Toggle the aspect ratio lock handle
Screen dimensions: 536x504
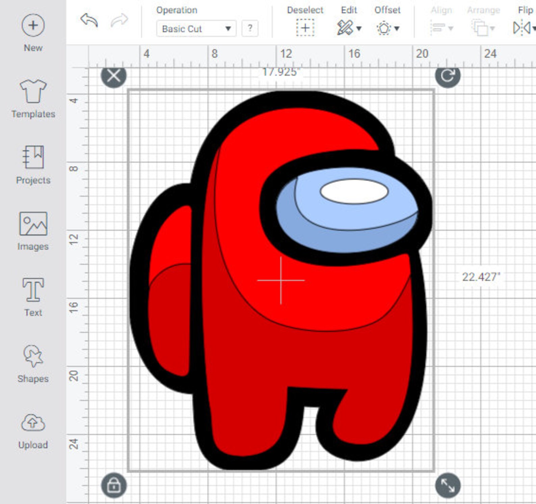coord(114,485)
